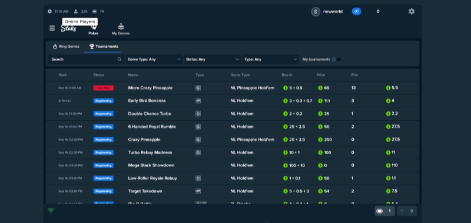The image size is (471, 223).
Task: Click the newworld username
Action: [333, 12]
